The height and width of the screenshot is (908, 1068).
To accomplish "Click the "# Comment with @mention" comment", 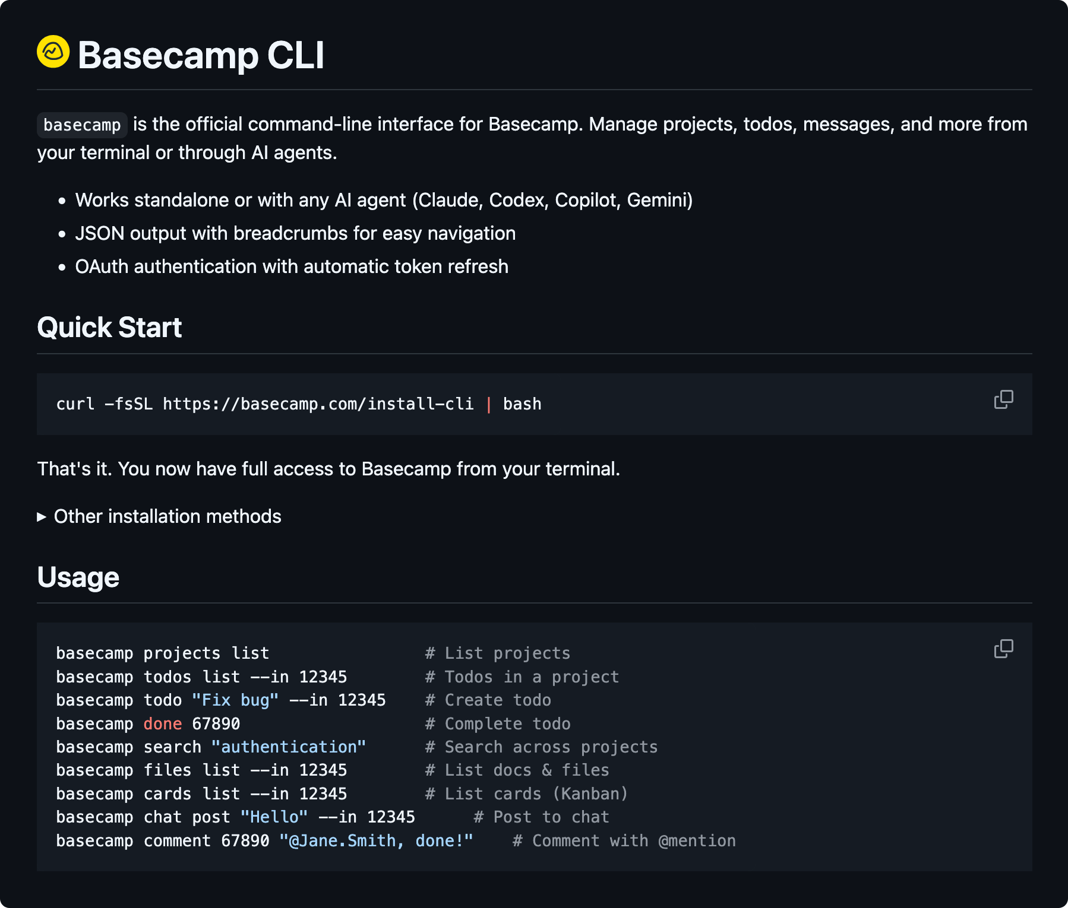I will (x=624, y=840).
